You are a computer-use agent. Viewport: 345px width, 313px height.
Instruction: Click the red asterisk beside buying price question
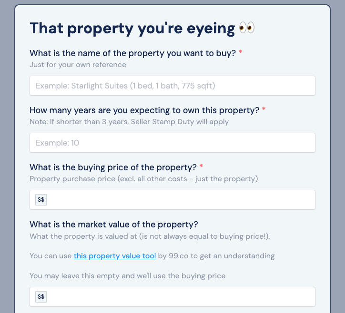201,167
